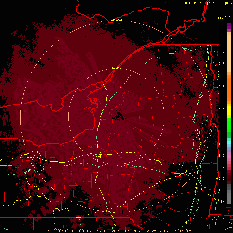Click the 2.6 value on color scale
The width and height of the screenshot is (233, 233).
pos(221,133)
